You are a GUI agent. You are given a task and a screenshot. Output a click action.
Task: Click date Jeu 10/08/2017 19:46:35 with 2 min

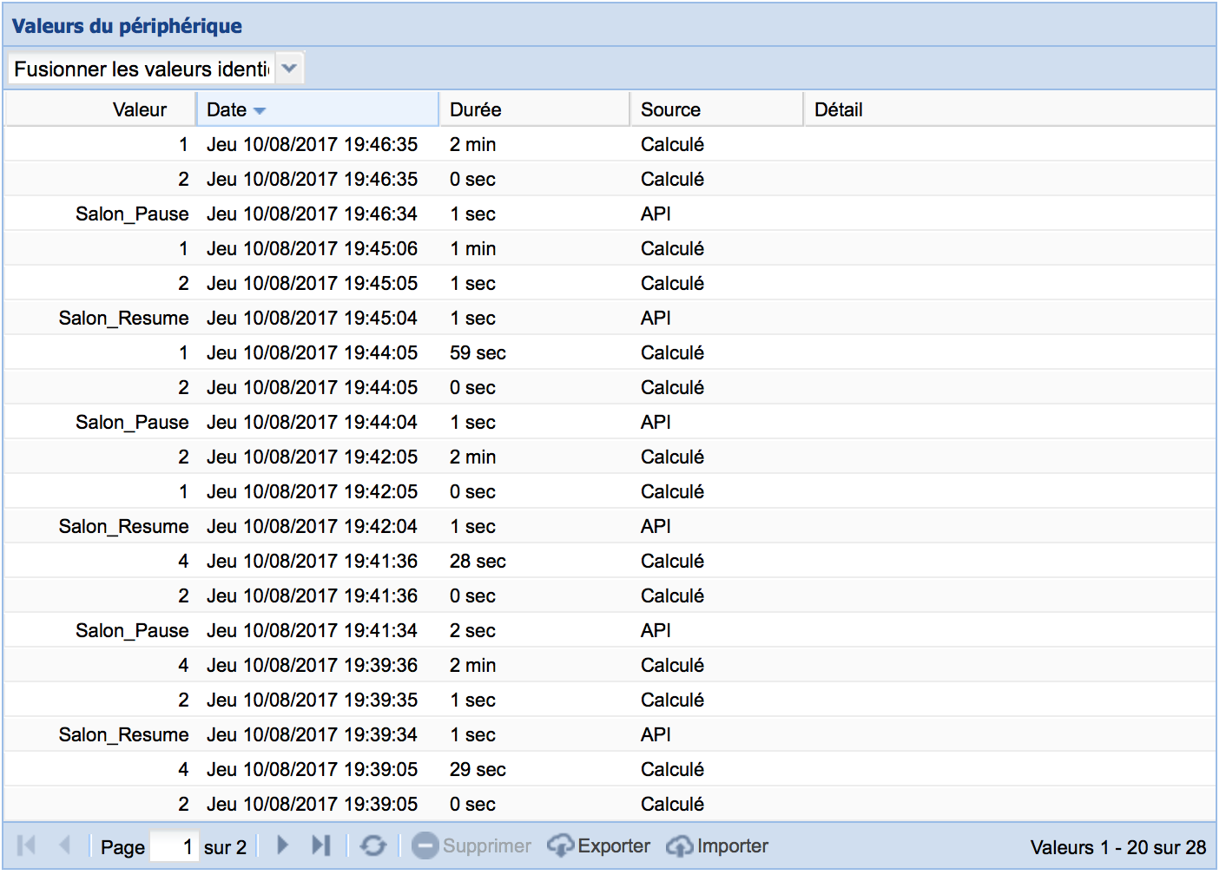click(312, 144)
